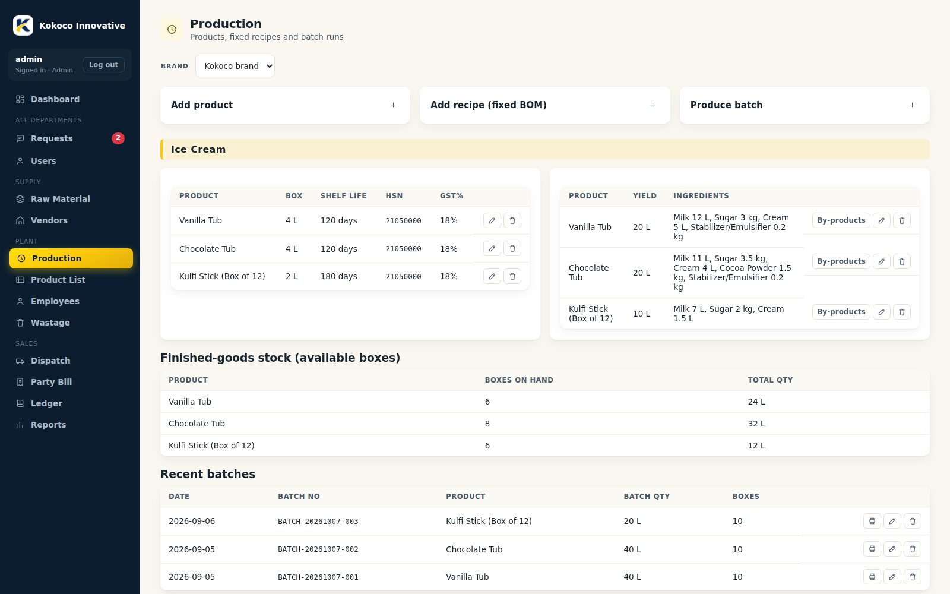Delete the Chocolate Tub product entry
The height and width of the screenshot is (594, 950).
coord(512,248)
